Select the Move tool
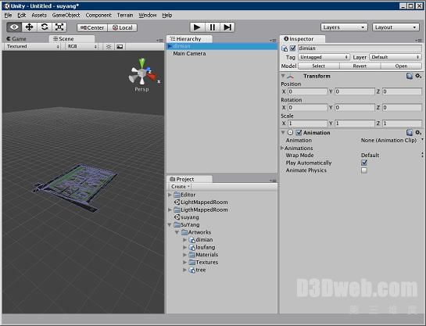Image resolution: width=426 pixels, height=326 pixels. (x=29, y=27)
